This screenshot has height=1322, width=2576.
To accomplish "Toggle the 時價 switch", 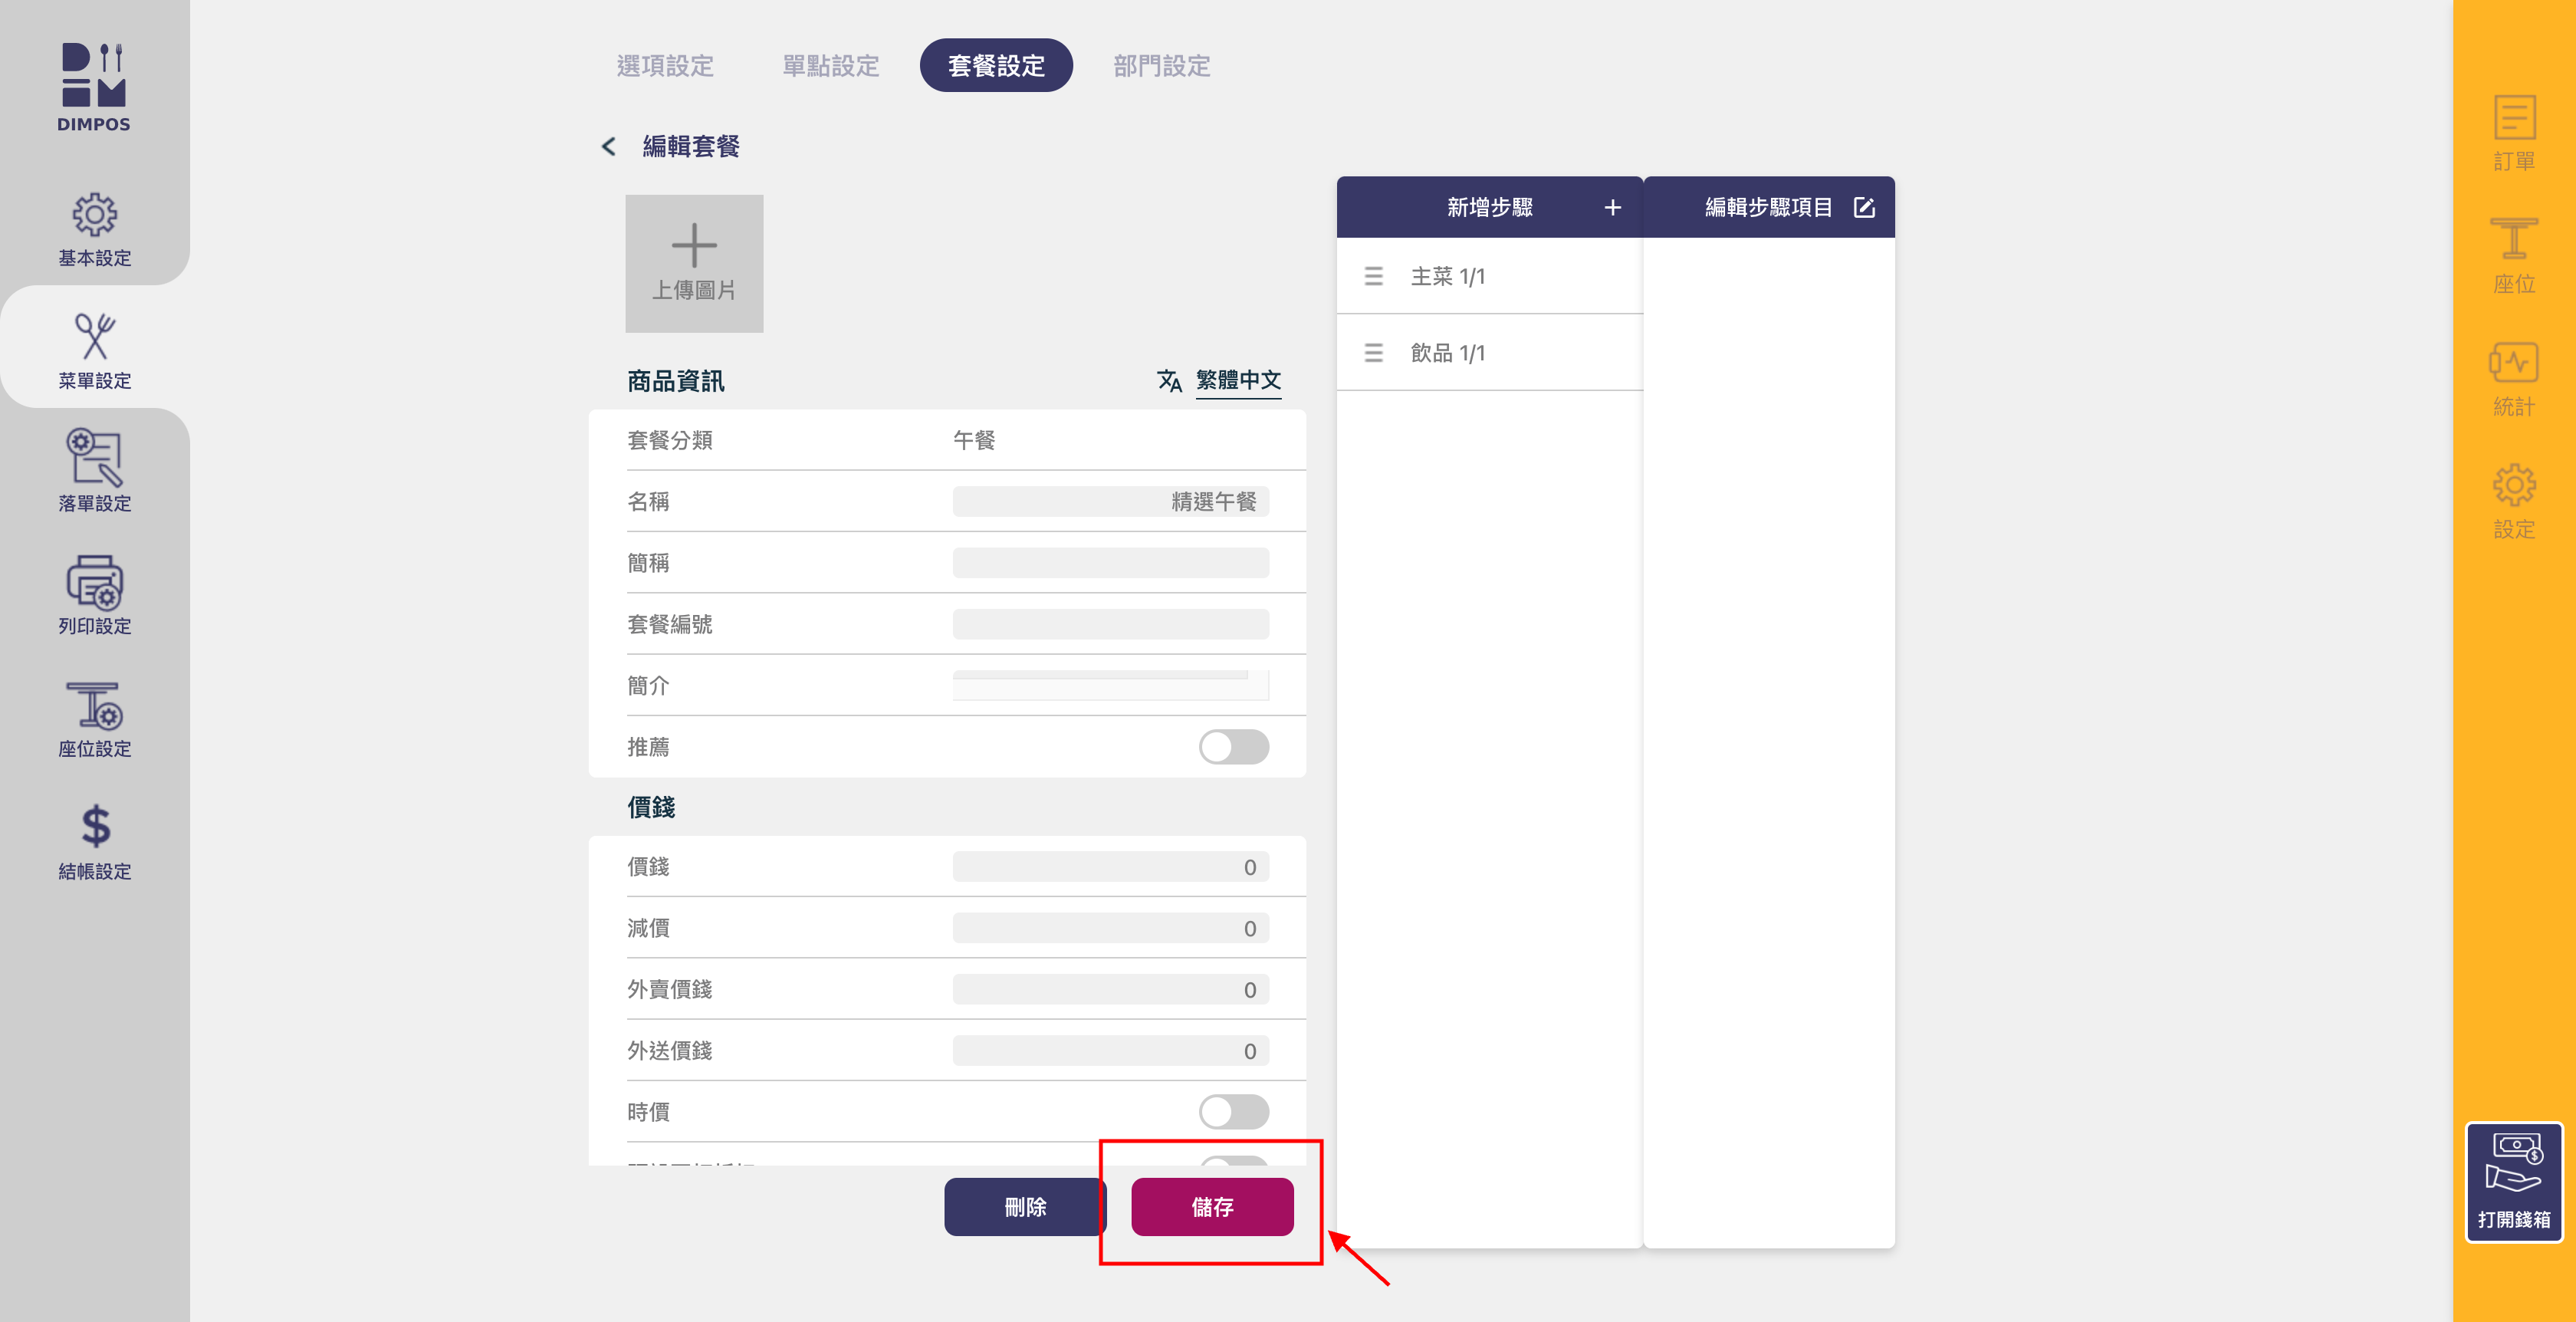I will [x=1233, y=1111].
